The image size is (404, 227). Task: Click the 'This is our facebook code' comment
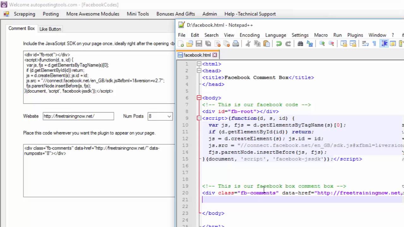(256, 105)
